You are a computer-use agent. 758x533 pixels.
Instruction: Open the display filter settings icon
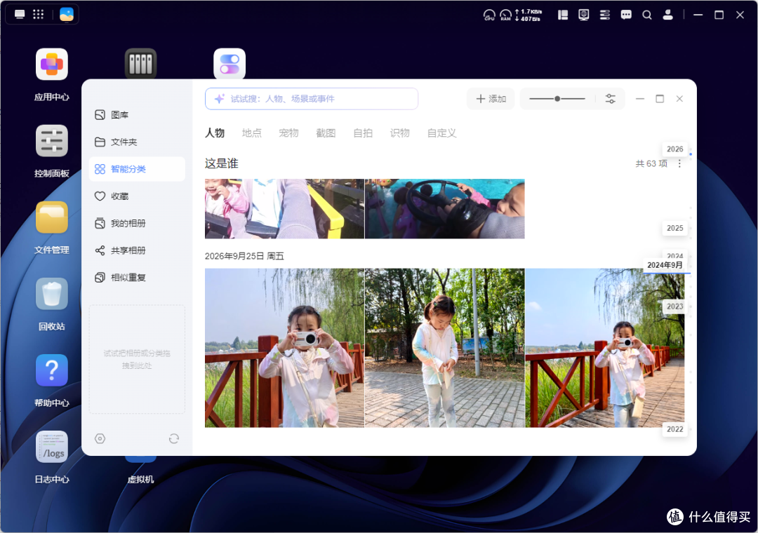pos(611,99)
